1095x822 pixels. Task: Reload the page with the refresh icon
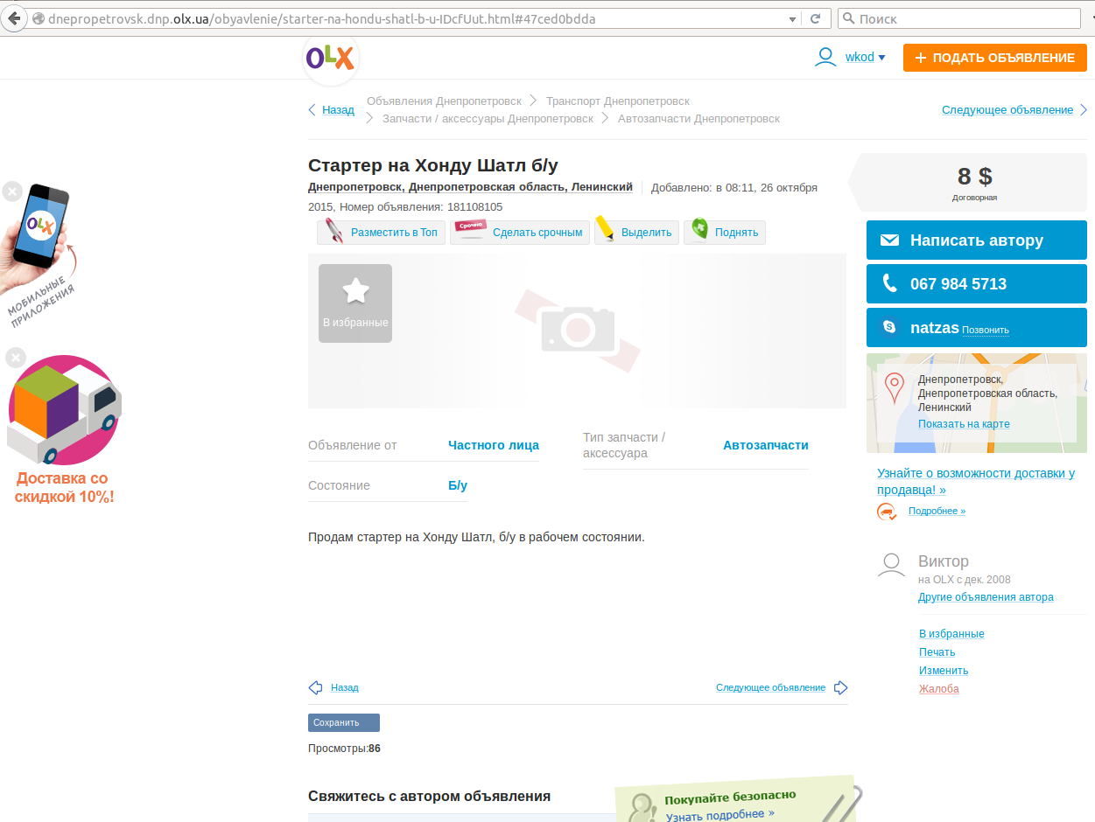click(x=815, y=18)
